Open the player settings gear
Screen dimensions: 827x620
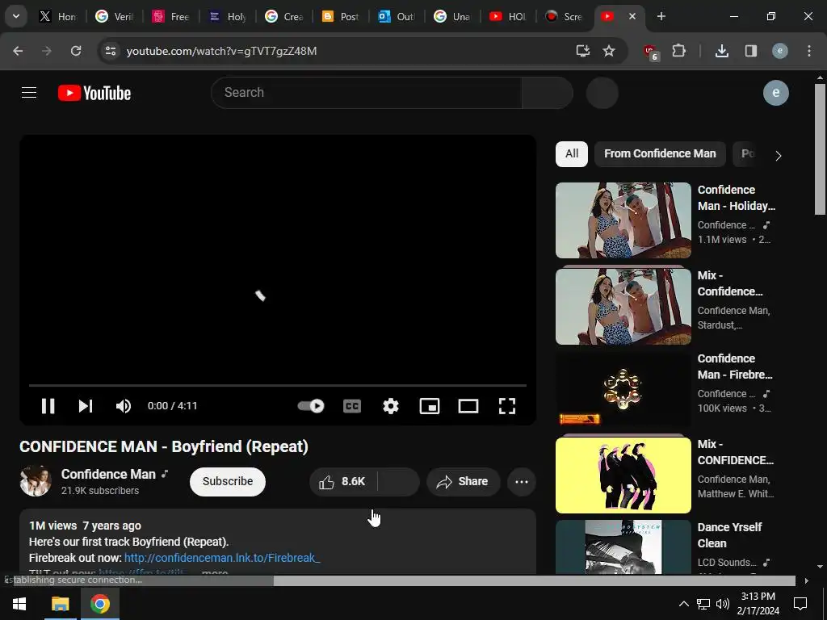coord(391,406)
